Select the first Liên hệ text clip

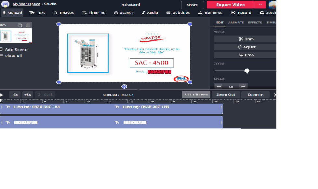36,107
